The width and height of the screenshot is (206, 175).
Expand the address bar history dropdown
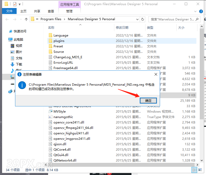coord(137,19)
